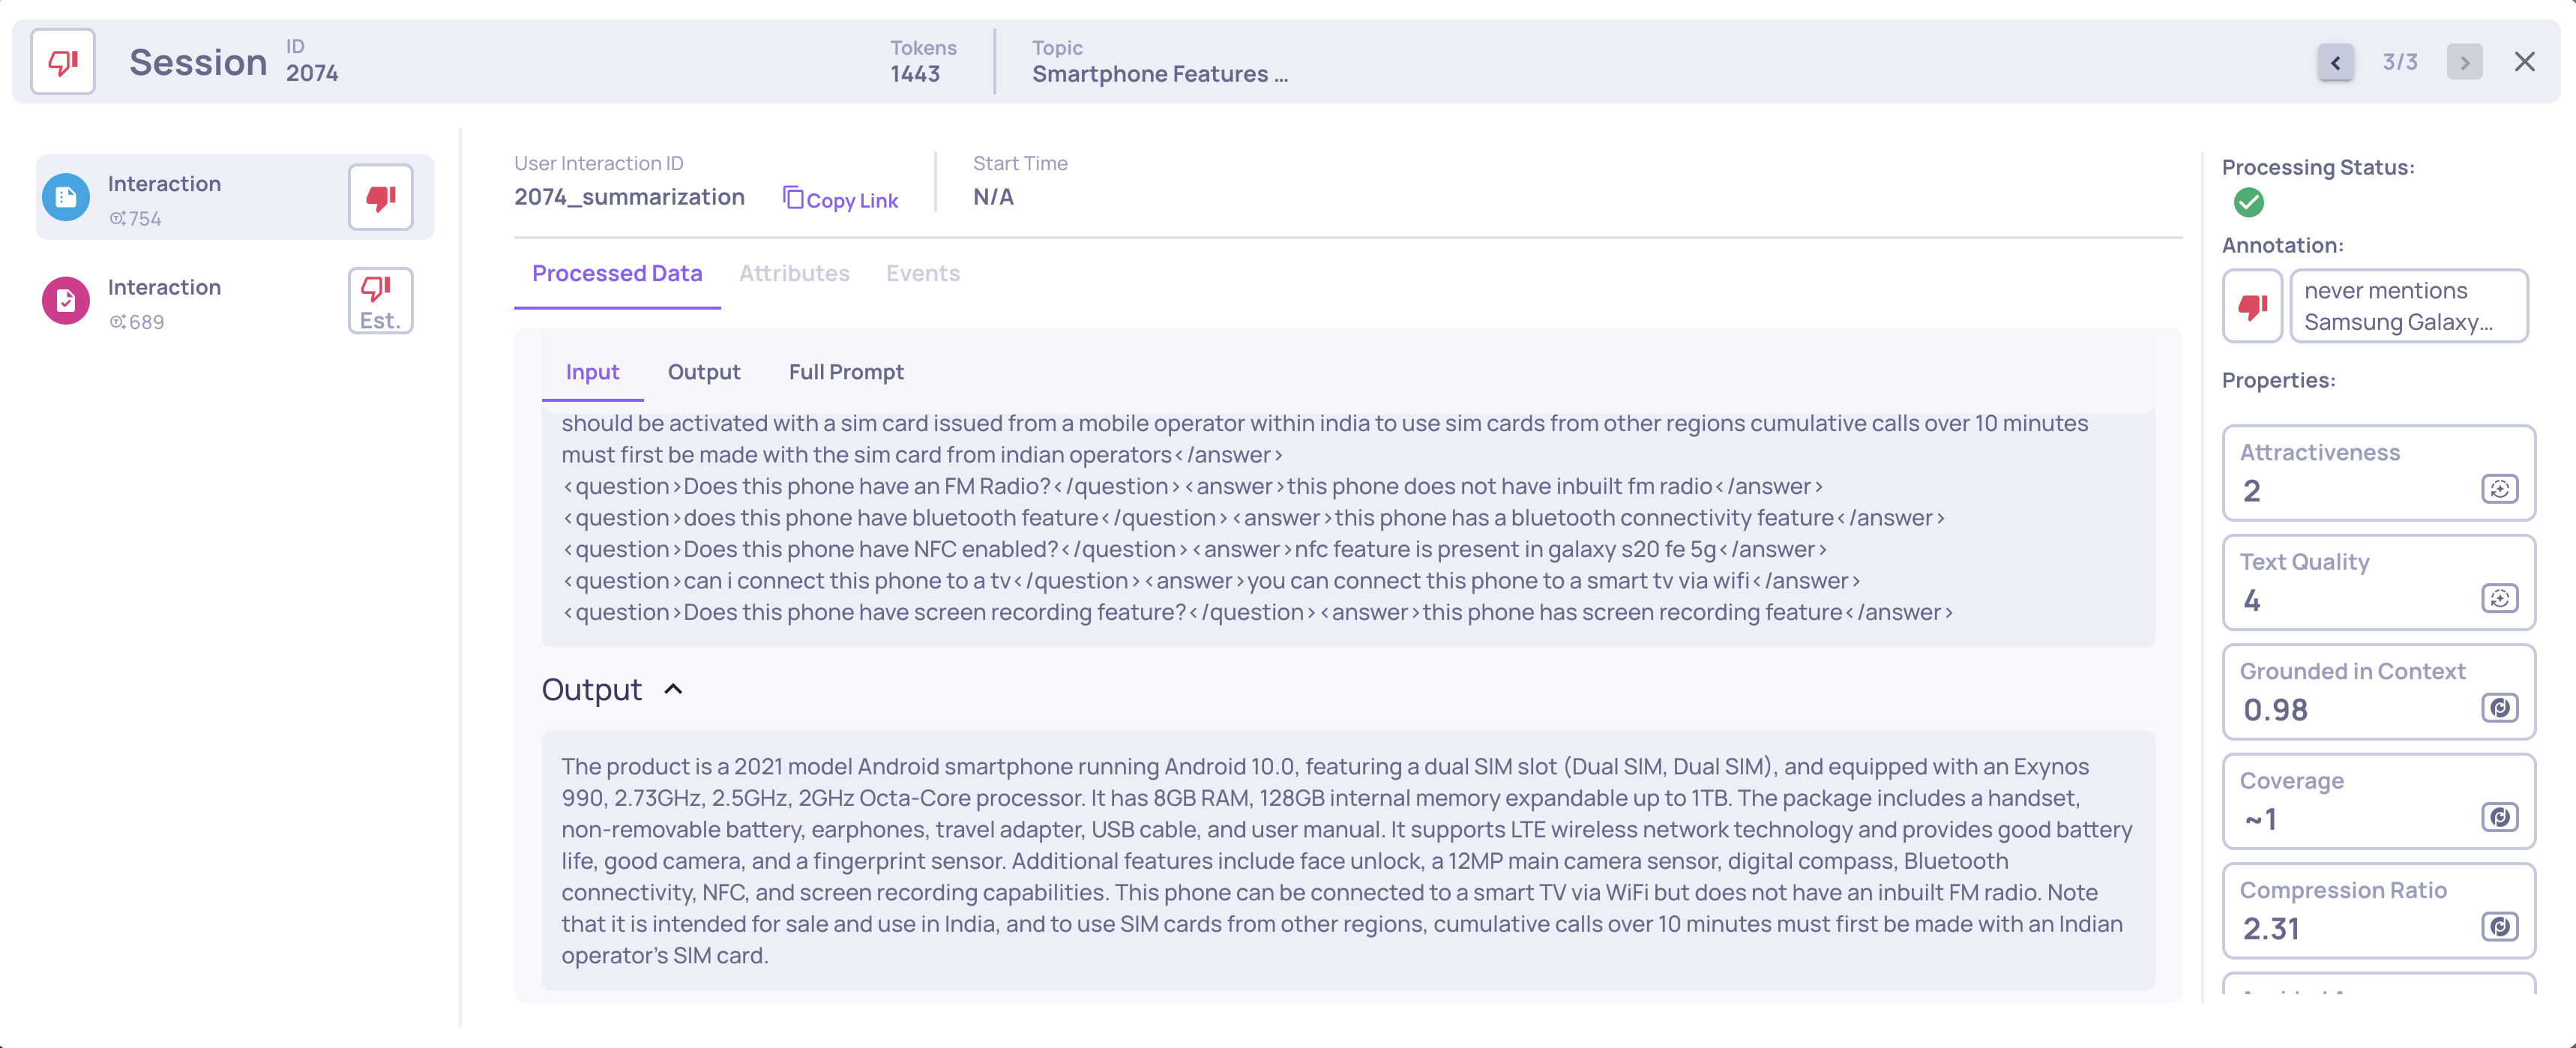Click the Grounded in Context property icon
The width and height of the screenshot is (2576, 1048).
(x=2498, y=708)
